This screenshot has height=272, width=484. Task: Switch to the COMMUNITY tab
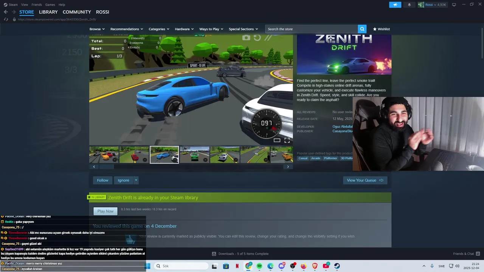77,12
